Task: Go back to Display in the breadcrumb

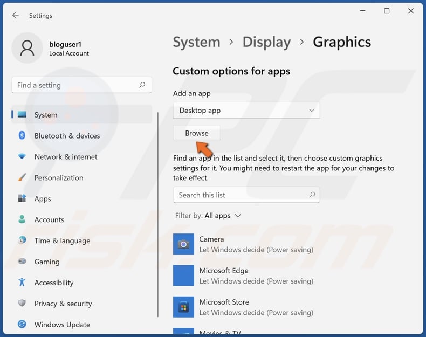Action: tap(266, 43)
